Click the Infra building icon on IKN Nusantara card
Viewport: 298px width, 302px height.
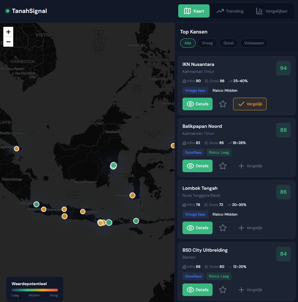[184, 81]
